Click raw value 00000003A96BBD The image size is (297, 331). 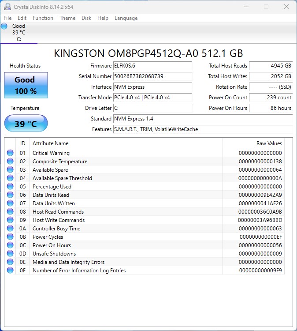click(x=260, y=220)
